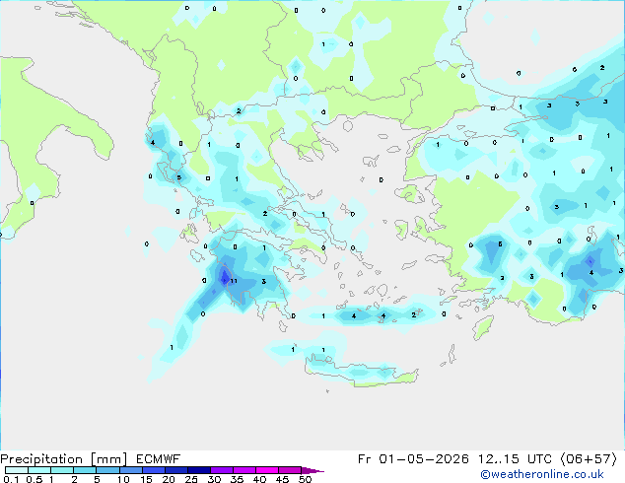Click the legend swatch between 45 and 50
The height and width of the screenshot is (483, 625).
click(290, 470)
